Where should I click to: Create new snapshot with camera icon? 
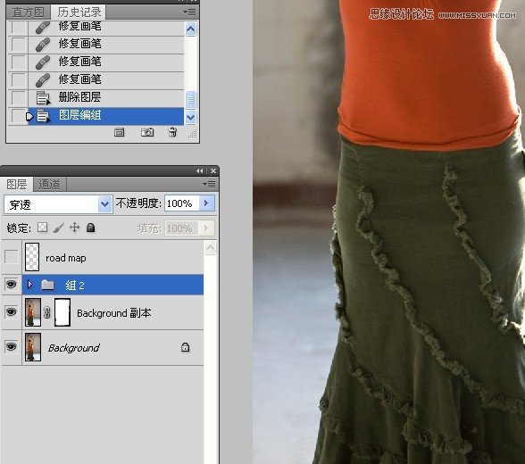click(x=147, y=132)
